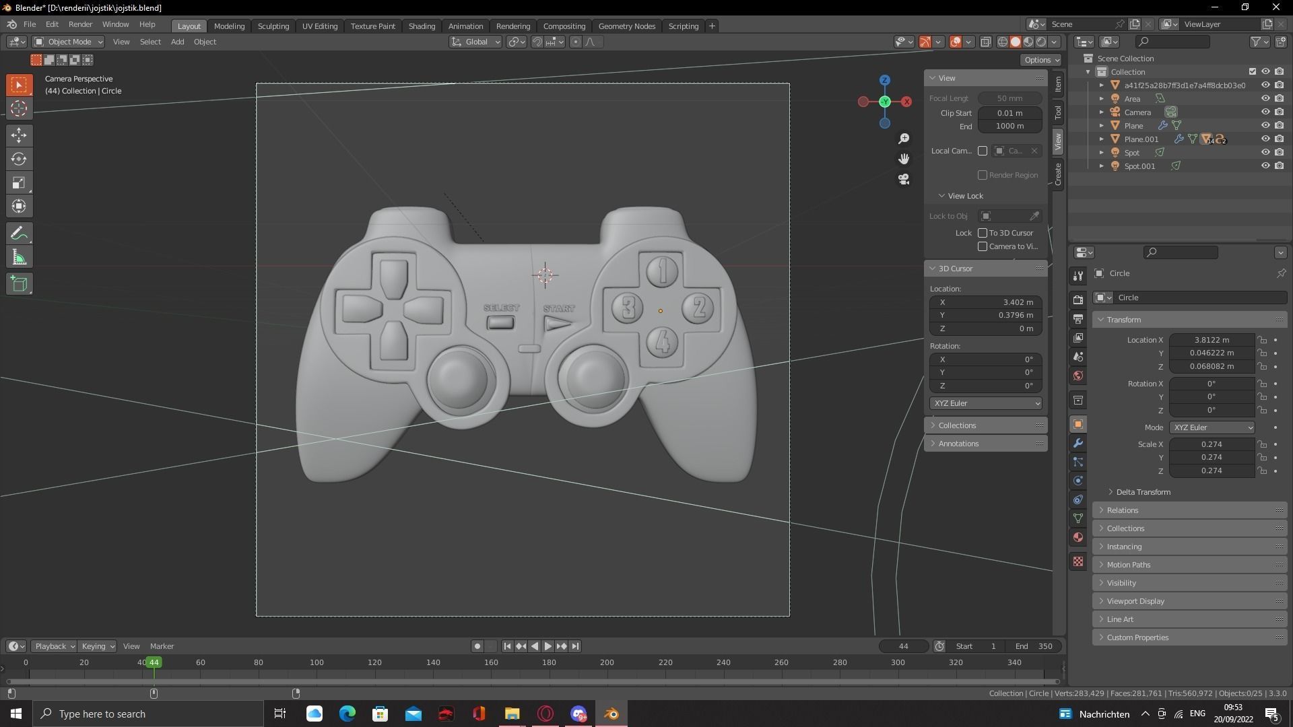Toggle Location X lock icon
The width and height of the screenshot is (1293, 727).
1262,340
